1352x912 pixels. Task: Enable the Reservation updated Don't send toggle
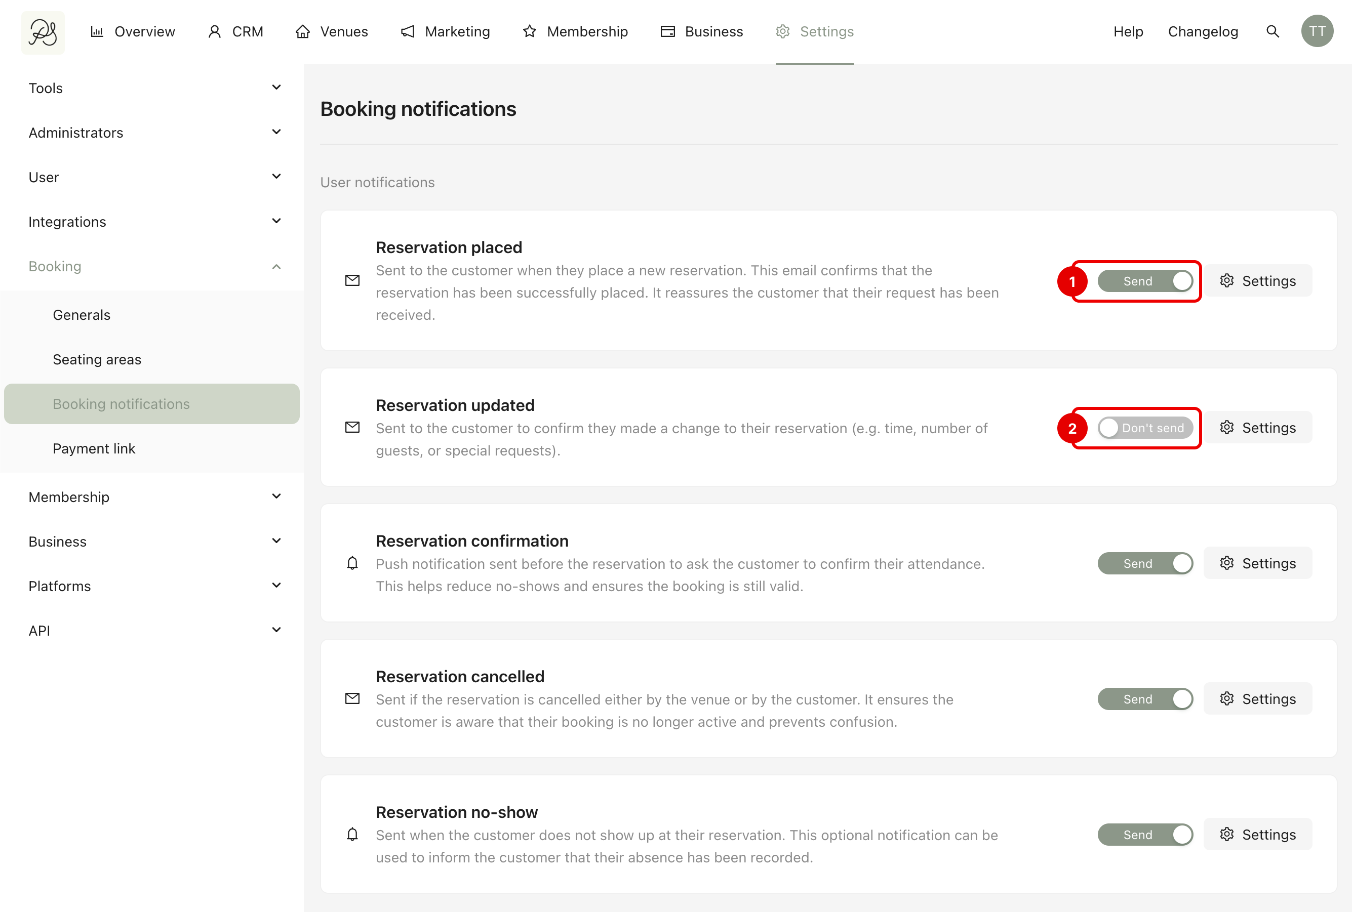(1144, 428)
